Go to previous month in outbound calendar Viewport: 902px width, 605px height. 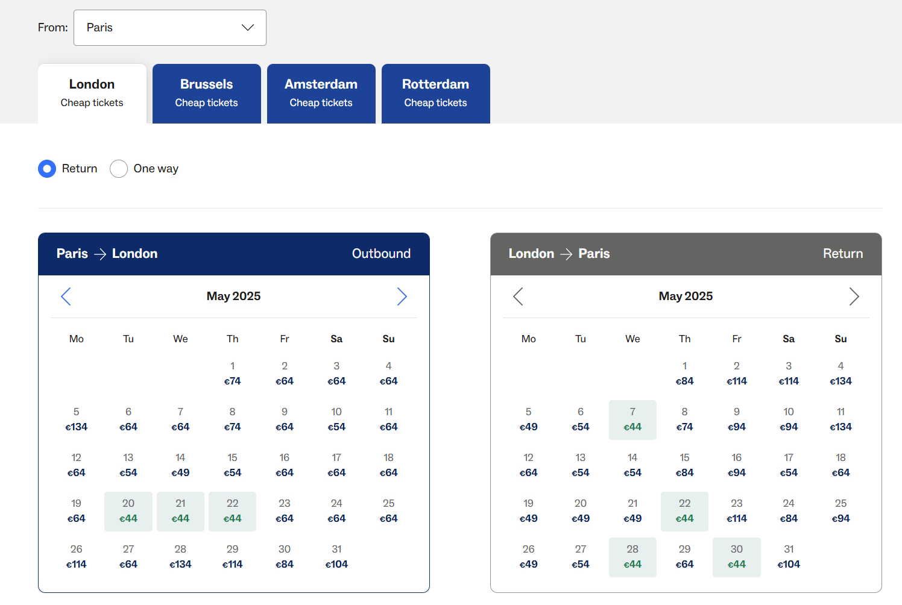66,296
